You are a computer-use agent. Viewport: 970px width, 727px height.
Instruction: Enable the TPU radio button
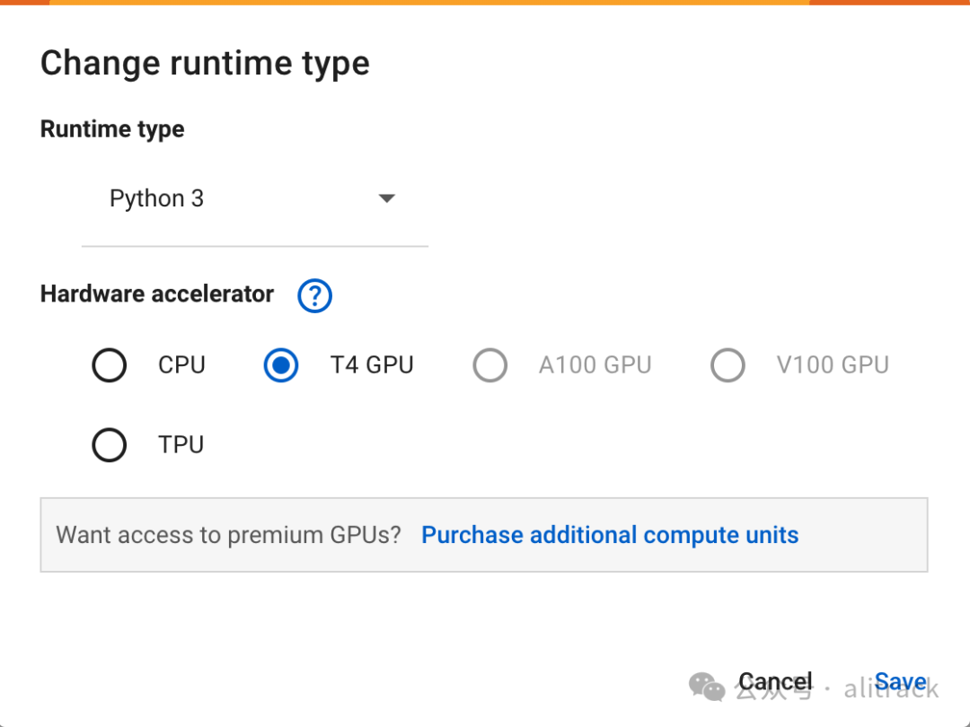110,445
